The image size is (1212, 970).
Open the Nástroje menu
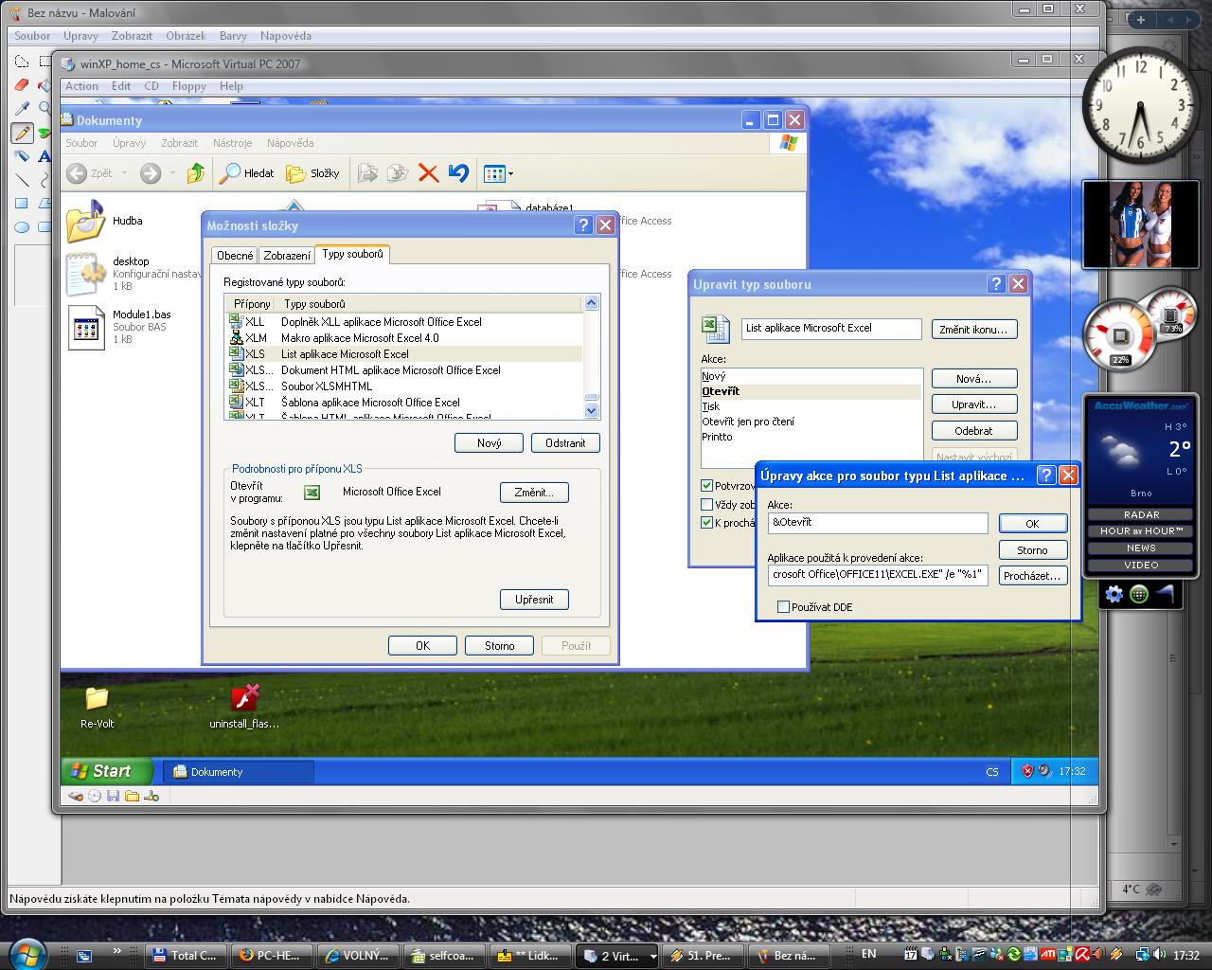[232, 143]
